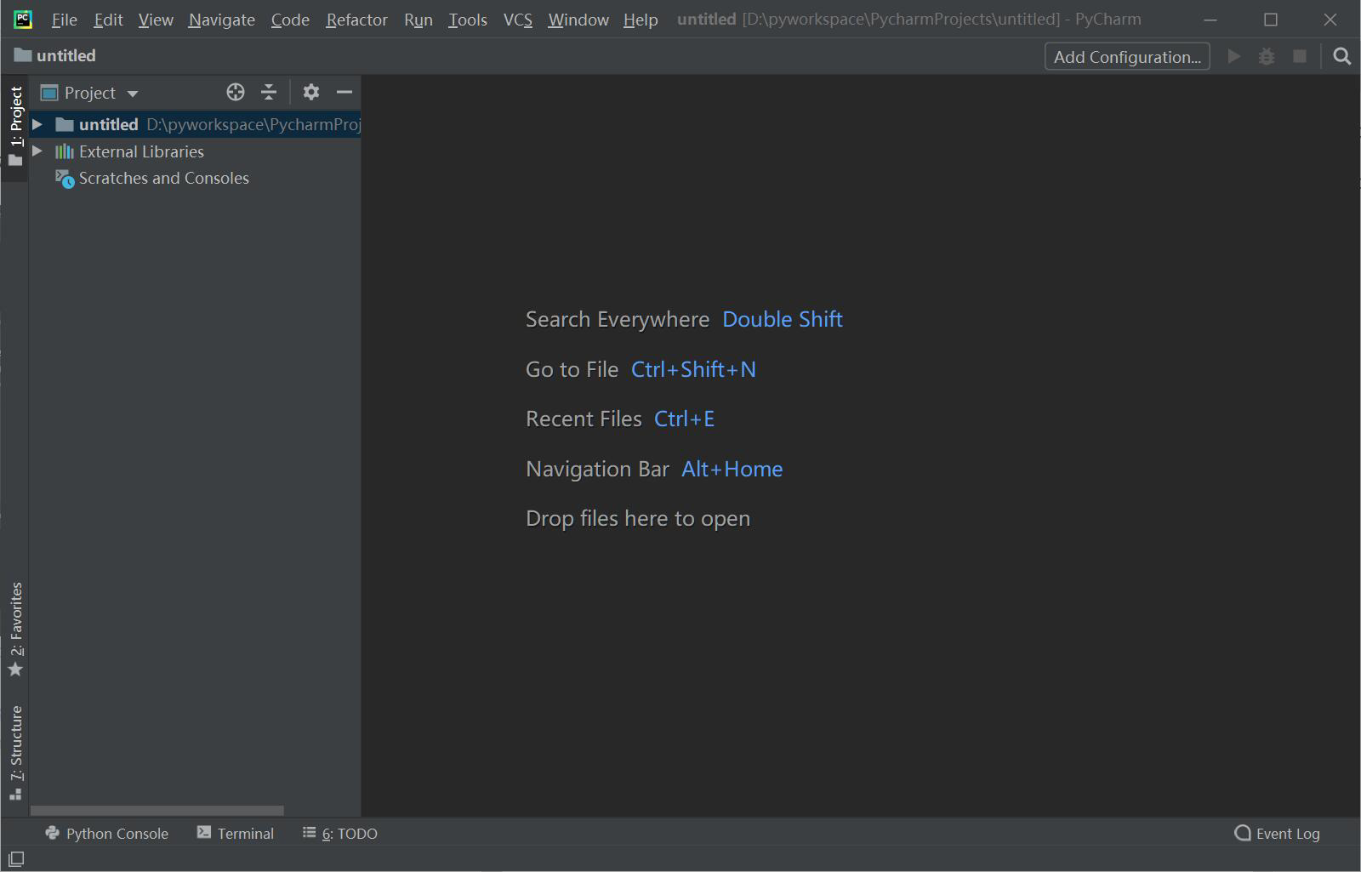Click the Collapse All icon in Project panel
1361x872 pixels.
(x=269, y=92)
